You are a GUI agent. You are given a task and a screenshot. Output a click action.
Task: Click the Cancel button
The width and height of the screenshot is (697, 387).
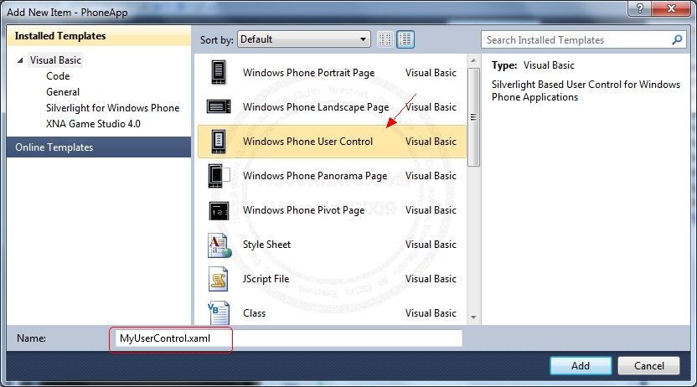(648, 366)
